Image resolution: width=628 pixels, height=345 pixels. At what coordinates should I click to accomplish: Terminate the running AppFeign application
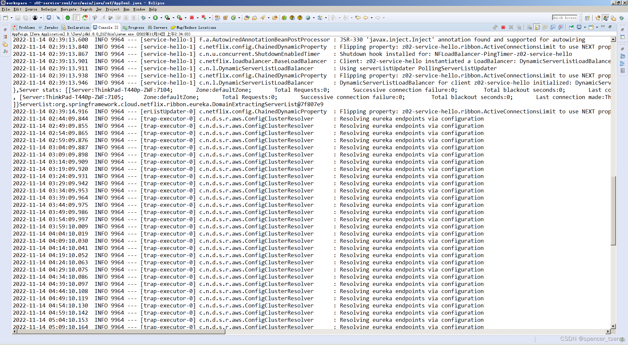[504, 27]
